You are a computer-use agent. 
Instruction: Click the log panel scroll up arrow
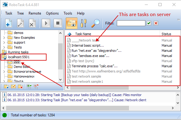click(x=178, y=95)
